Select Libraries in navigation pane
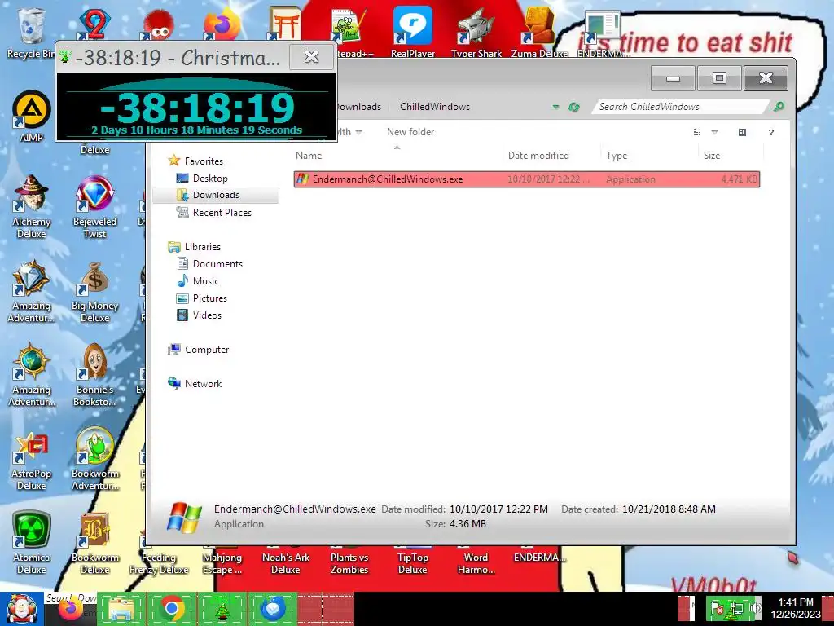 [194, 247]
